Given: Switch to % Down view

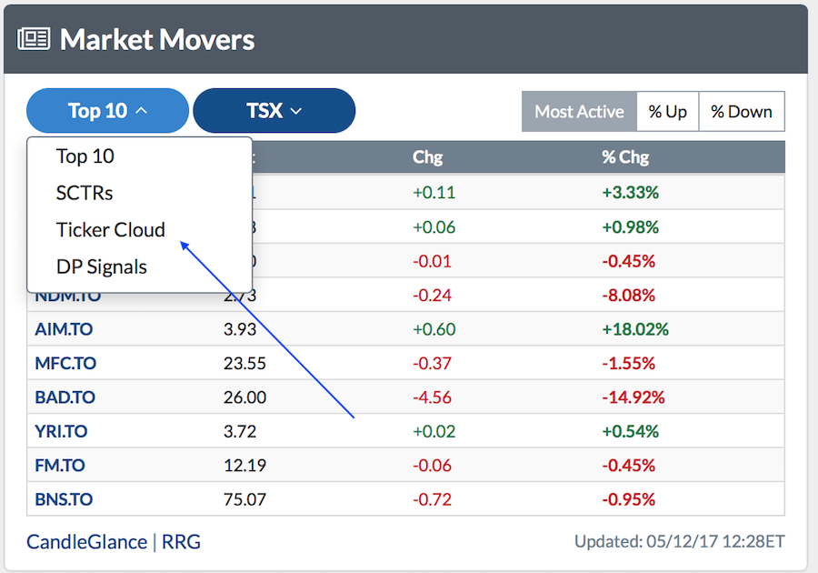Looking at the screenshot, I should click(741, 112).
